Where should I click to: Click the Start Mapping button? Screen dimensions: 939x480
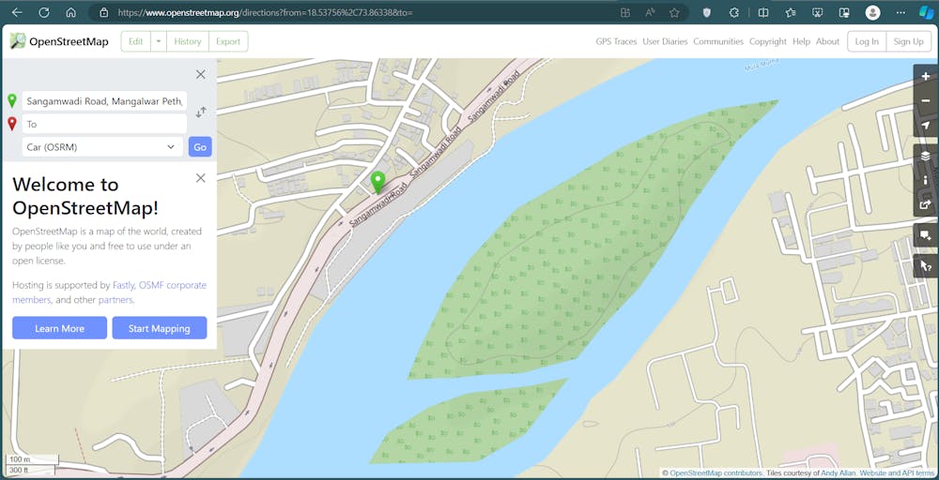click(x=160, y=328)
